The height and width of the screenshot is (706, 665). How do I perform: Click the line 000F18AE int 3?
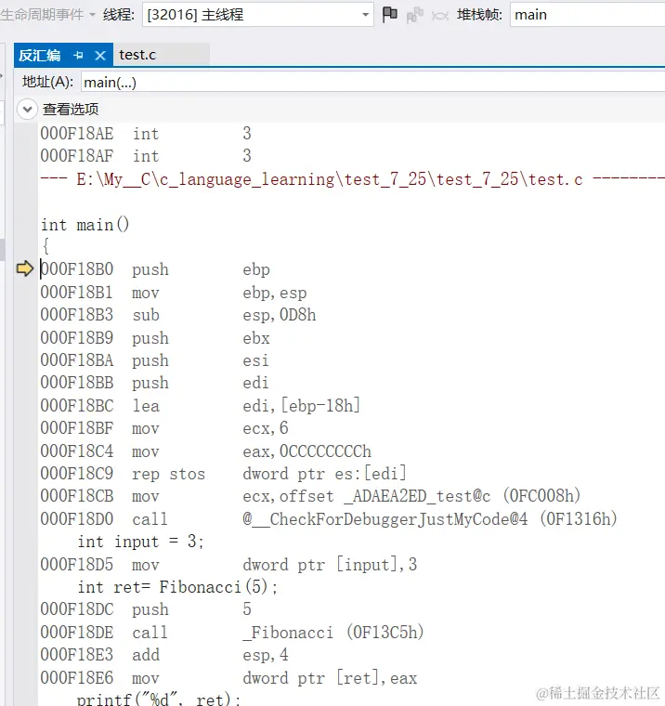[146, 133]
